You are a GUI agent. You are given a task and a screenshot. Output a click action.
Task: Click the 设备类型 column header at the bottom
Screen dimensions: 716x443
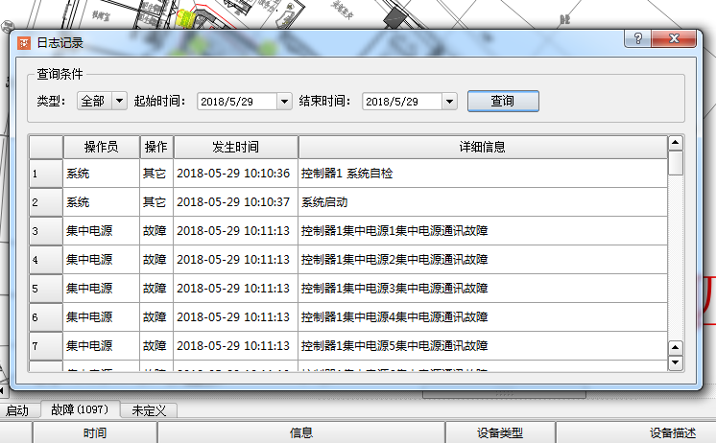click(x=500, y=432)
